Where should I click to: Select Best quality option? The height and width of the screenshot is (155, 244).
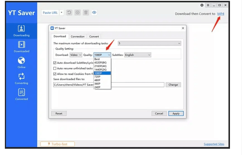click(102, 59)
